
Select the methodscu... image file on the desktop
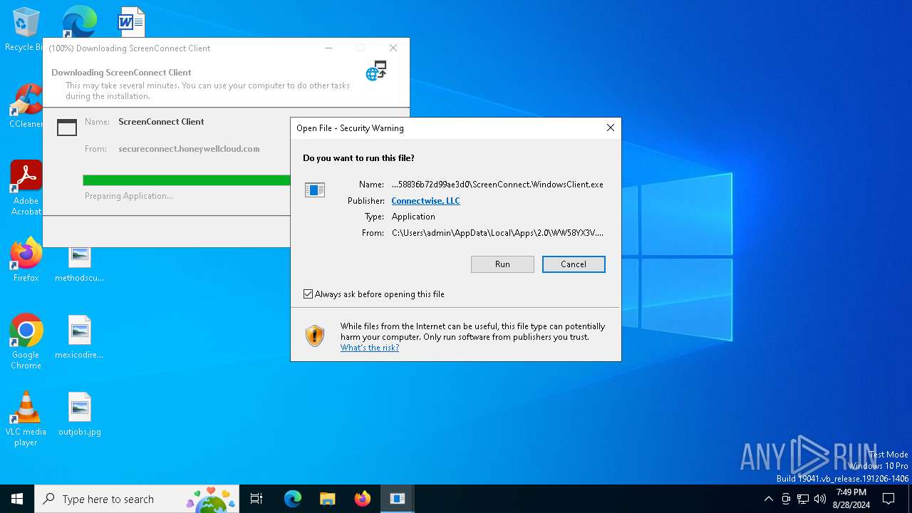pyautogui.click(x=79, y=264)
